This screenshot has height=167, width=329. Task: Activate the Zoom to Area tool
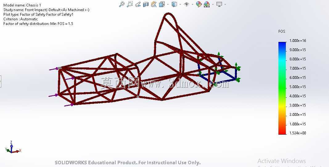[x=130, y=4]
